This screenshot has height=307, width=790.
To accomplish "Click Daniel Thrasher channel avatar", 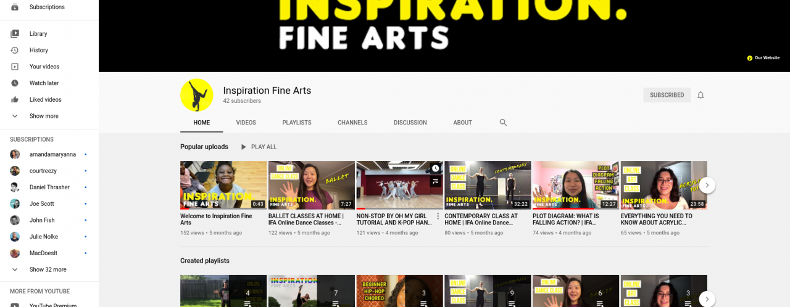I will click(15, 187).
